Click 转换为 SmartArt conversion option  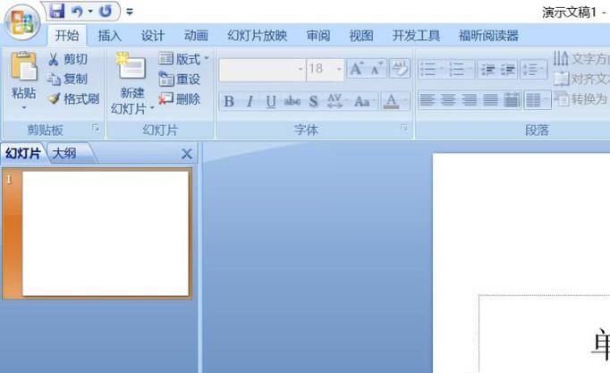[581, 99]
